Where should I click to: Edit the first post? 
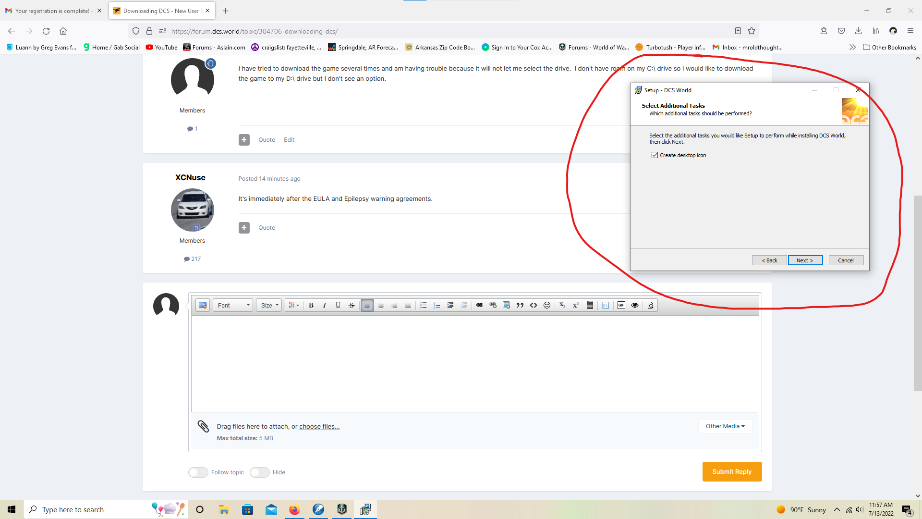(289, 140)
